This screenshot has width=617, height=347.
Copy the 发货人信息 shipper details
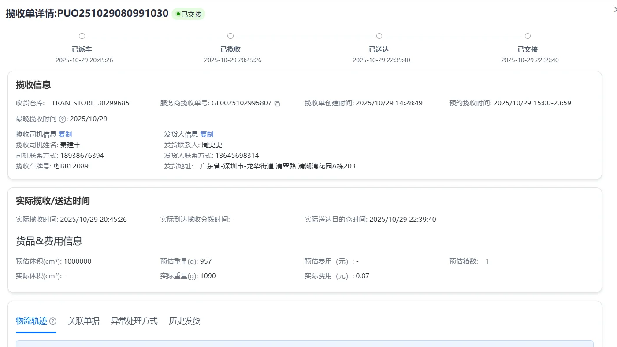click(x=207, y=134)
